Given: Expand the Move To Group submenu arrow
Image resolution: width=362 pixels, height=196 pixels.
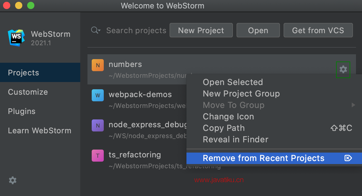Looking at the screenshot, I should point(353,105).
